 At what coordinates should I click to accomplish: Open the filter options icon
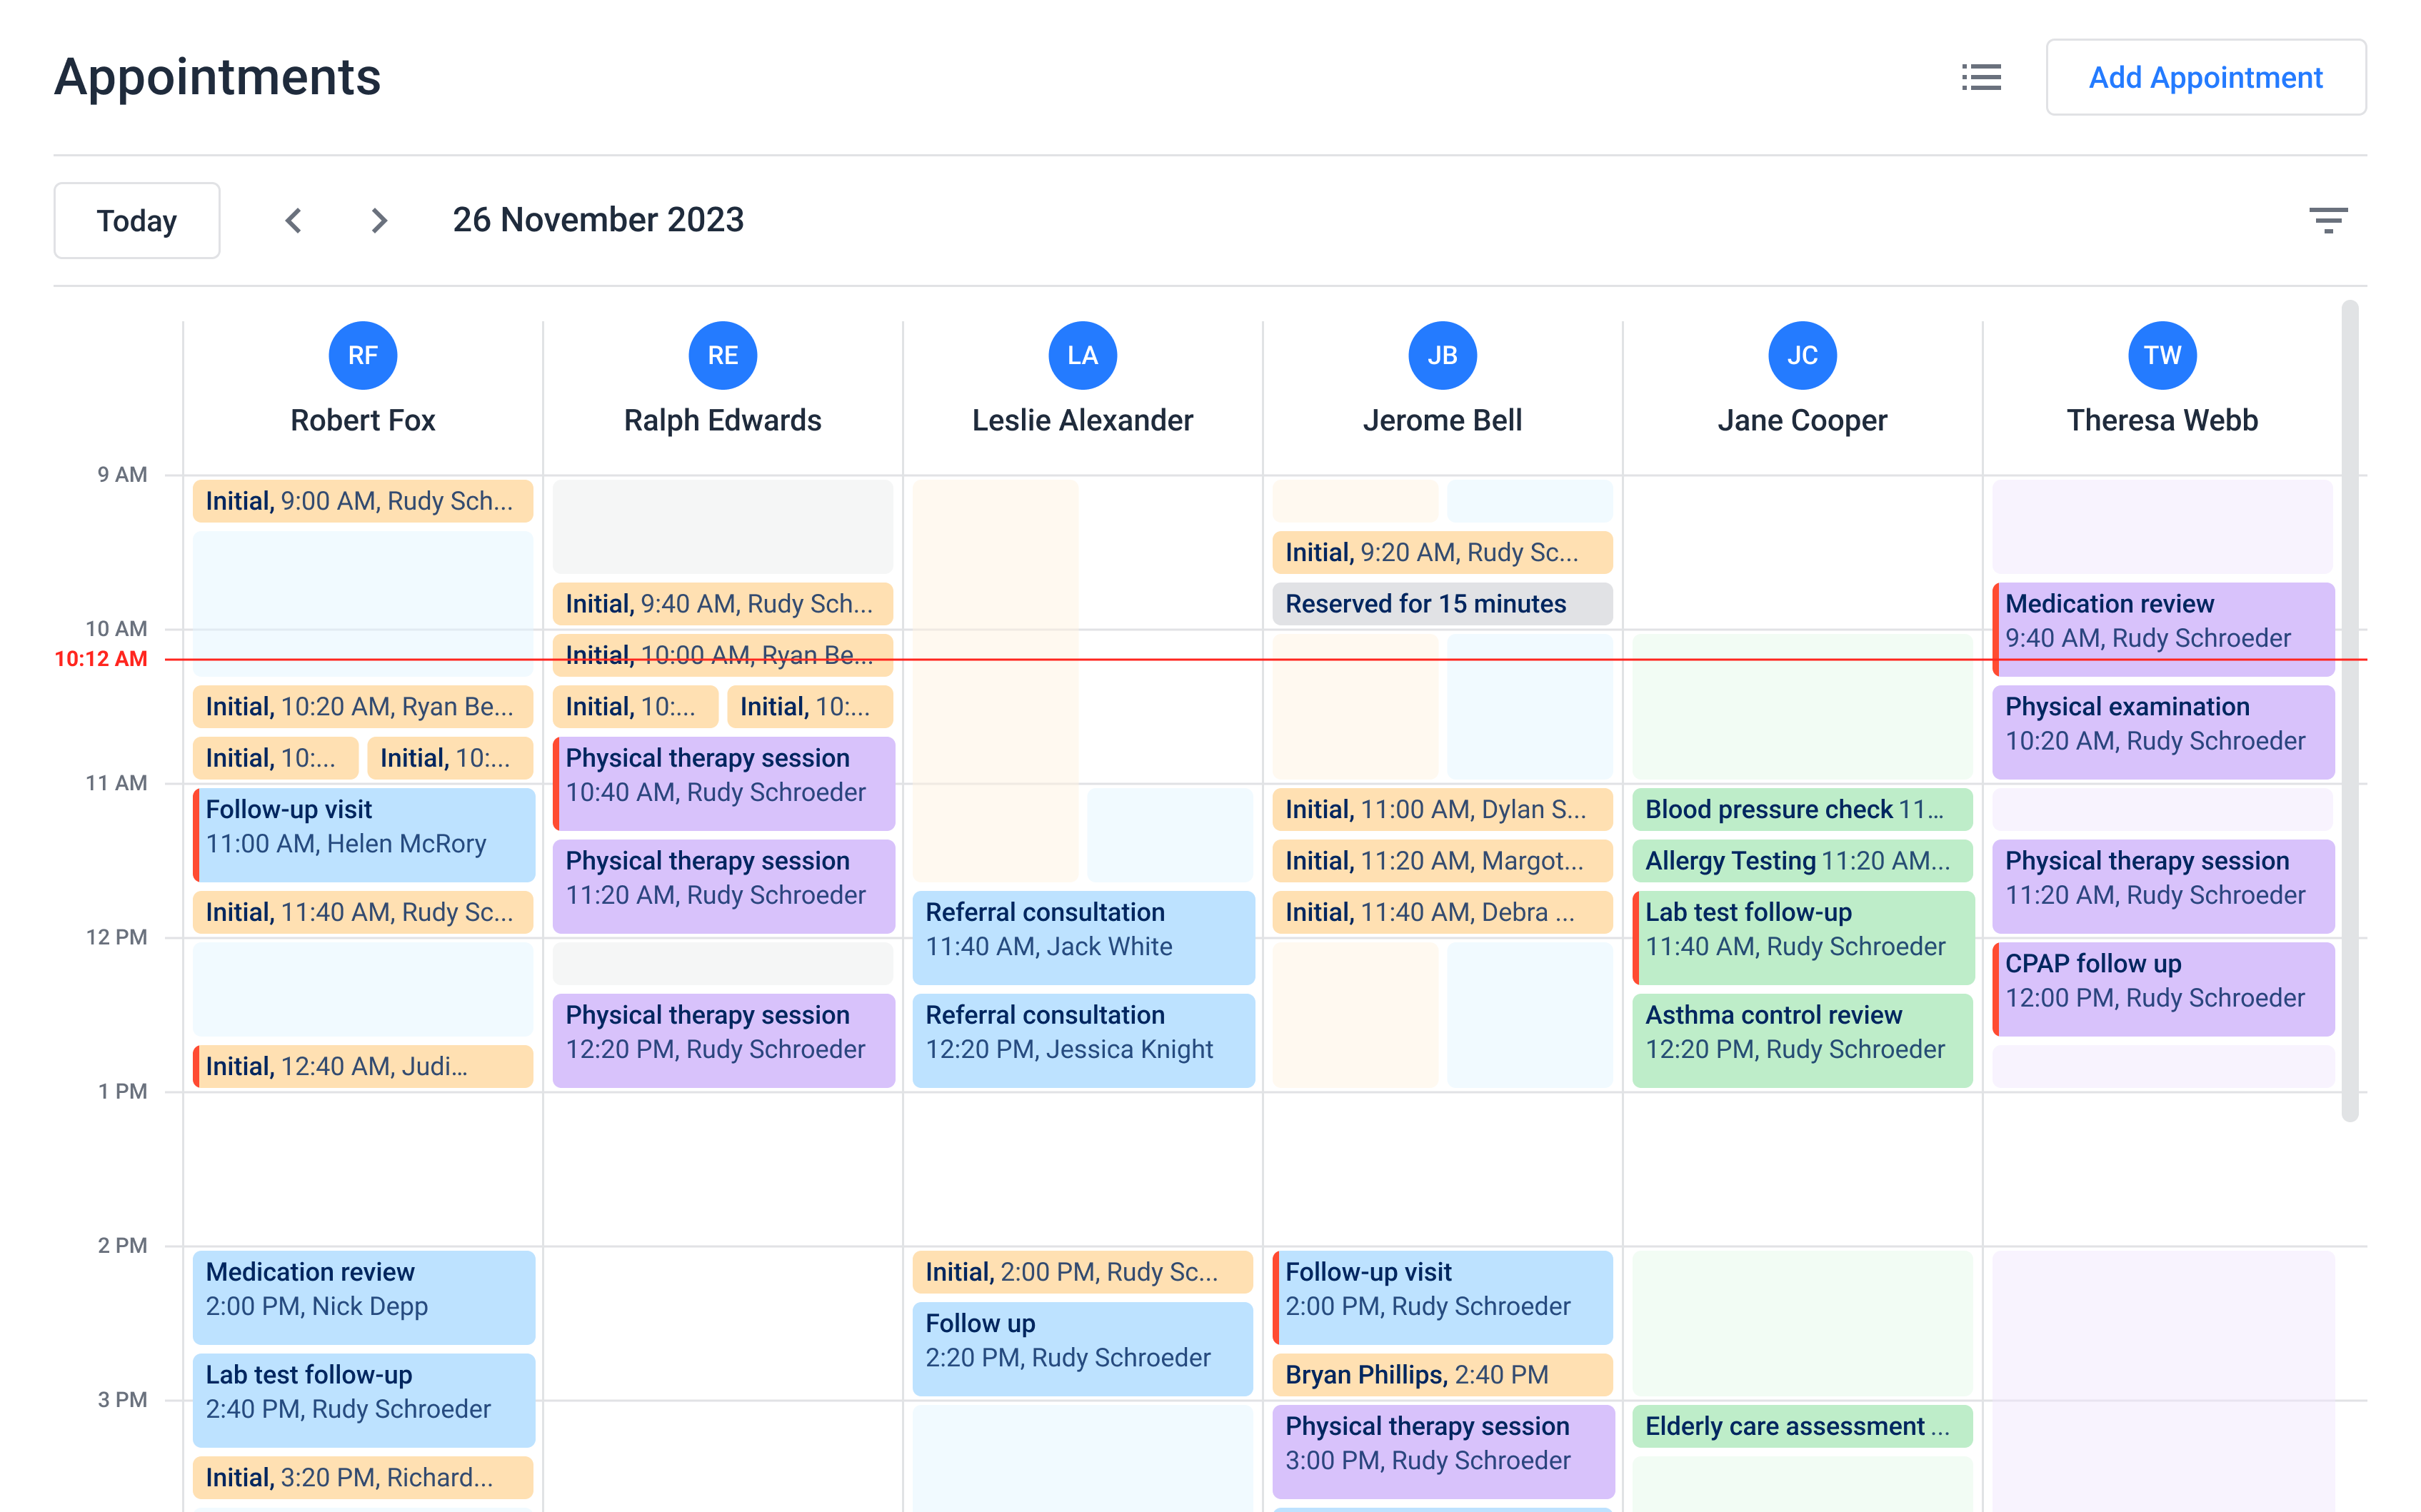[2327, 220]
